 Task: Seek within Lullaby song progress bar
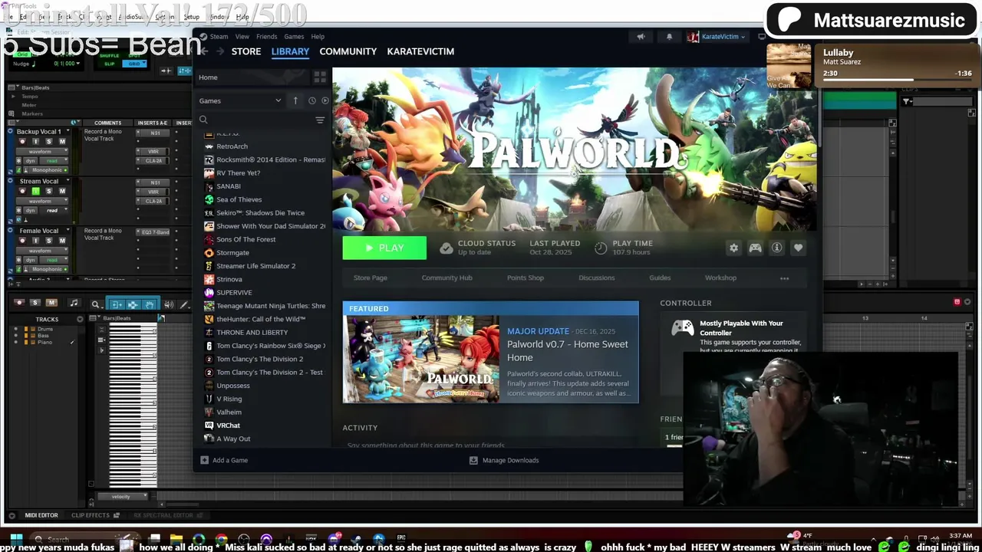tap(898, 80)
